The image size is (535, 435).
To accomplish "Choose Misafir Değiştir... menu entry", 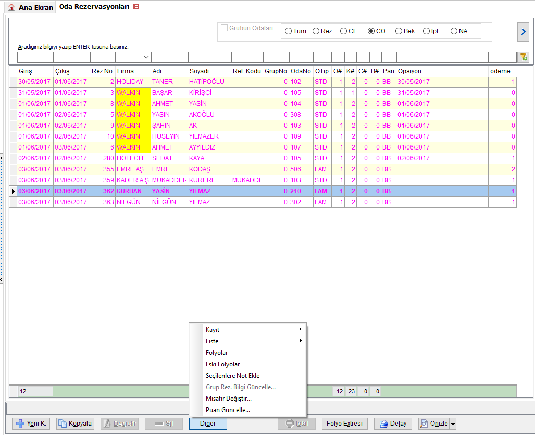I will click(x=248, y=399).
